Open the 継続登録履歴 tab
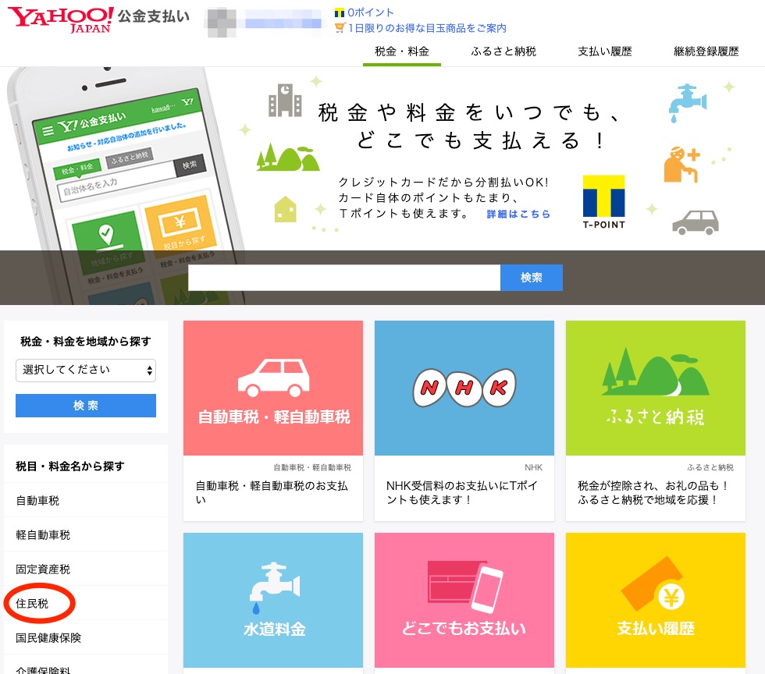 click(706, 51)
